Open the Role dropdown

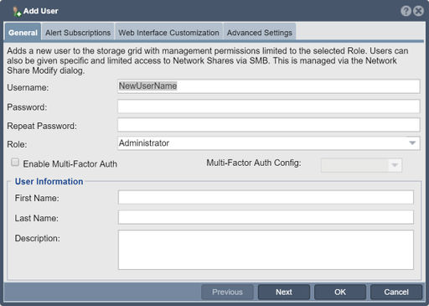coord(268,143)
